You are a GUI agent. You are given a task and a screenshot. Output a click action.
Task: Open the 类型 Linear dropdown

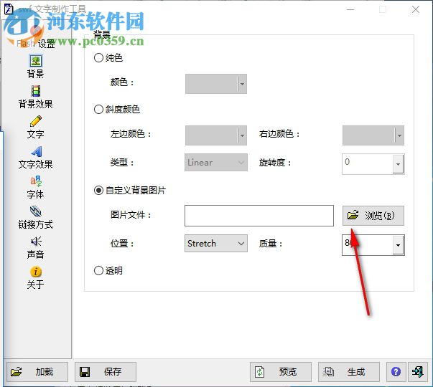point(216,163)
